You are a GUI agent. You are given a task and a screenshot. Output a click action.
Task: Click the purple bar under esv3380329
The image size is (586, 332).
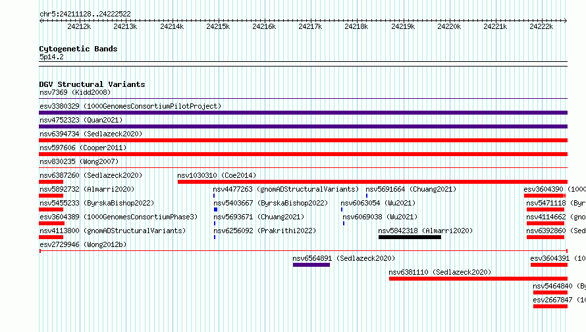[303, 113]
